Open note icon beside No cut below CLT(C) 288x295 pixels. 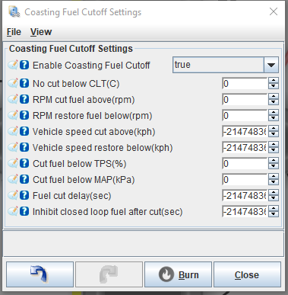(x=13, y=83)
